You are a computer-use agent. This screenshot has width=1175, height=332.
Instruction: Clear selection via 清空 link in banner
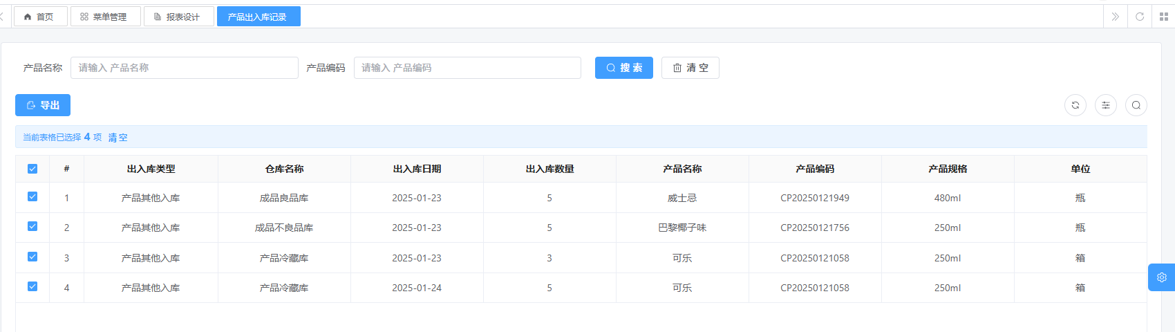(x=118, y=138)
